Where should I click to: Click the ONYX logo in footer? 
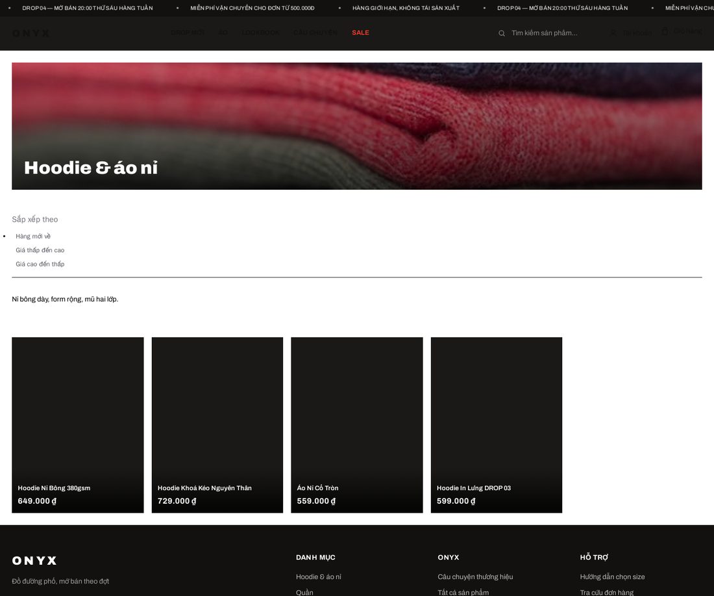pos(34,560)
